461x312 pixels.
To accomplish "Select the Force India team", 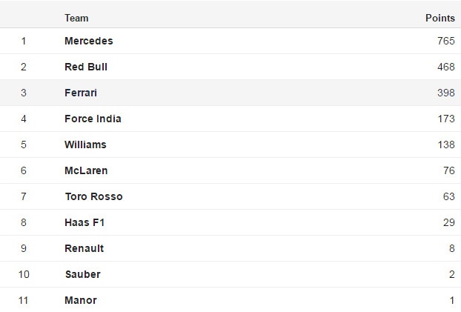I will point(93,119).
